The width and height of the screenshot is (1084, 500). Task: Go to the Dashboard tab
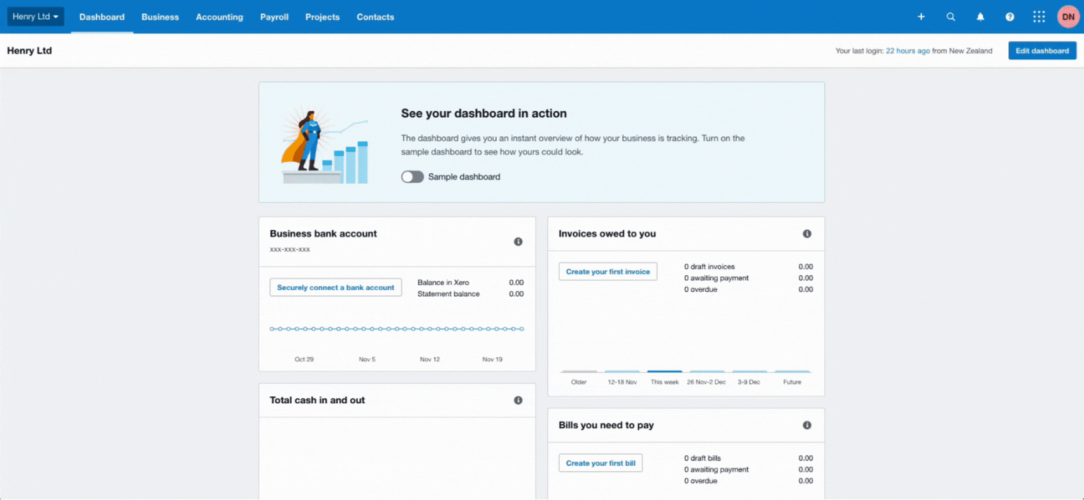[x=102, y=17]
